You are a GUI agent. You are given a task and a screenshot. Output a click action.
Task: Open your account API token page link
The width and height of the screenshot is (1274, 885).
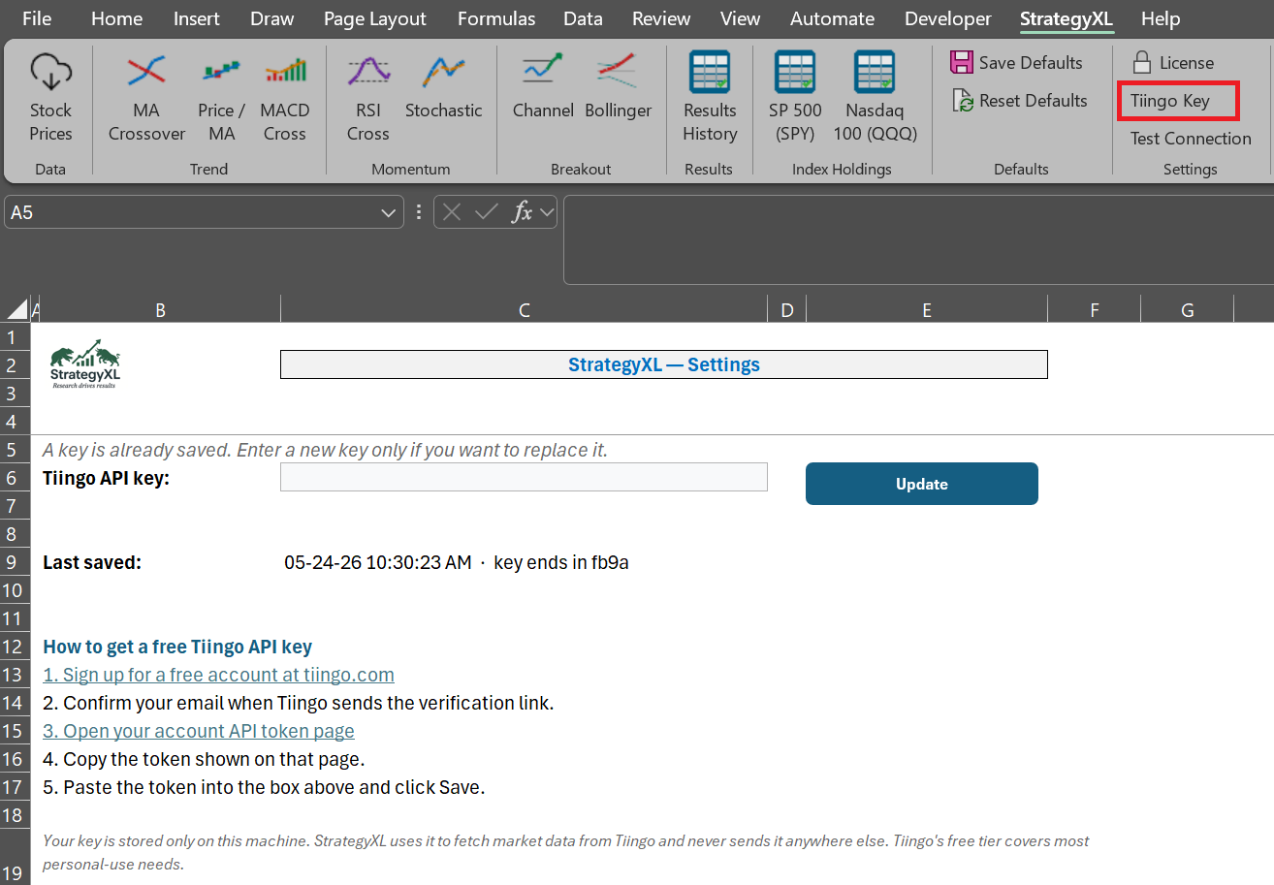tap(199, 731)
